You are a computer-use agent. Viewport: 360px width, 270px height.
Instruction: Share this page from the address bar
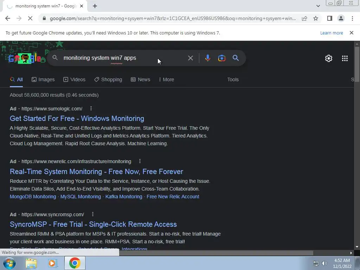click(x=304, y=18)
